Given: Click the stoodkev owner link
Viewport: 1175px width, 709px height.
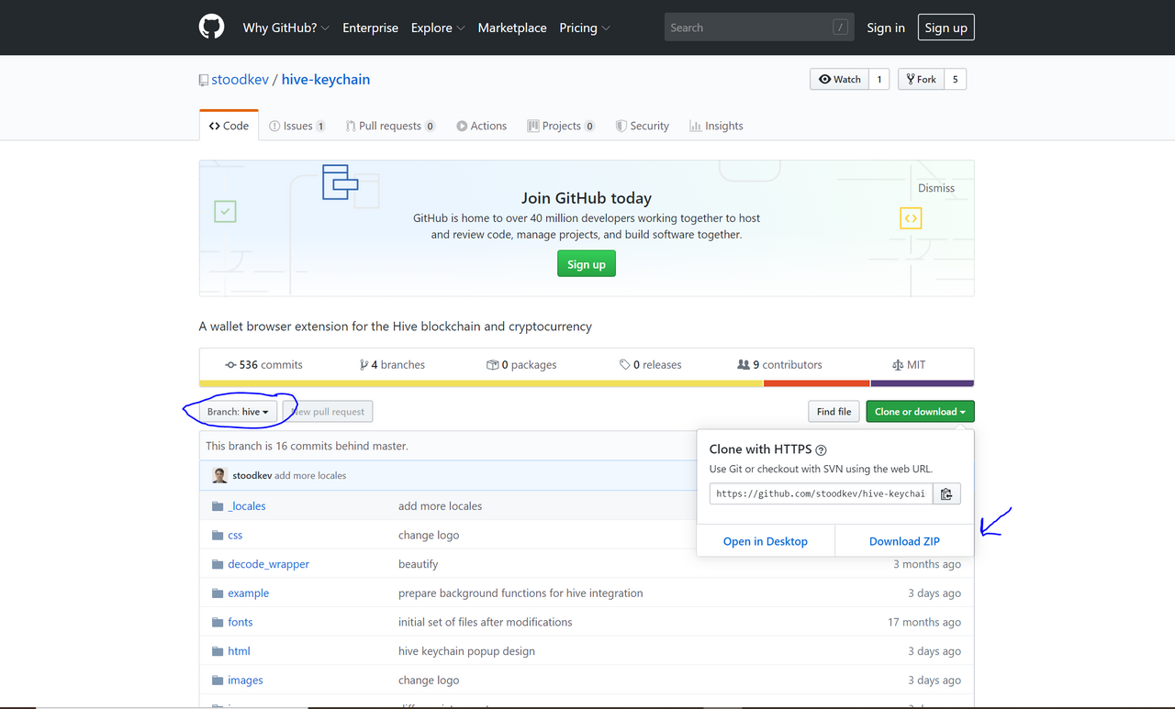Looking at the screenshot, I should click(241, 80).
